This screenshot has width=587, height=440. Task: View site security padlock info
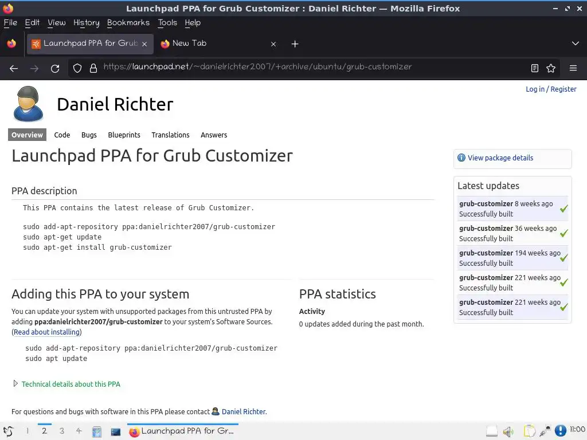[x=93, y=68]
